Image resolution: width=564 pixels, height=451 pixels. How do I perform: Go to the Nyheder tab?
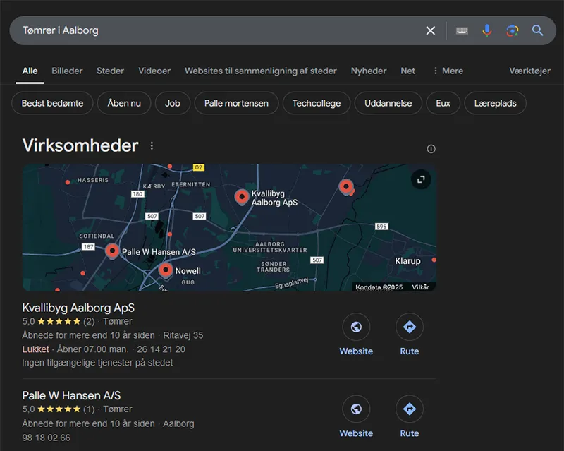click(369, 71)
